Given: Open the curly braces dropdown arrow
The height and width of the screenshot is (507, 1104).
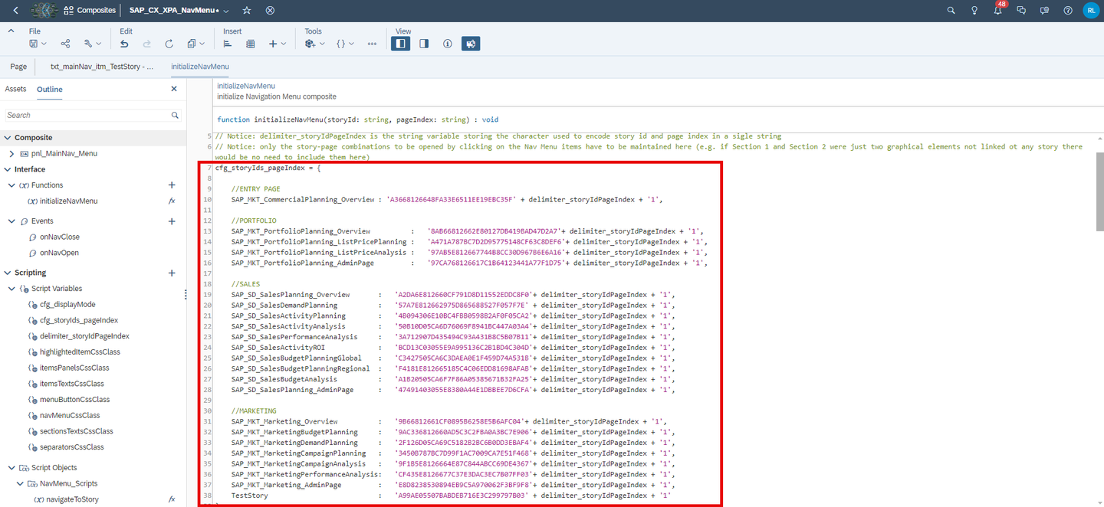Looking at the screenshot, I should 352,44.
